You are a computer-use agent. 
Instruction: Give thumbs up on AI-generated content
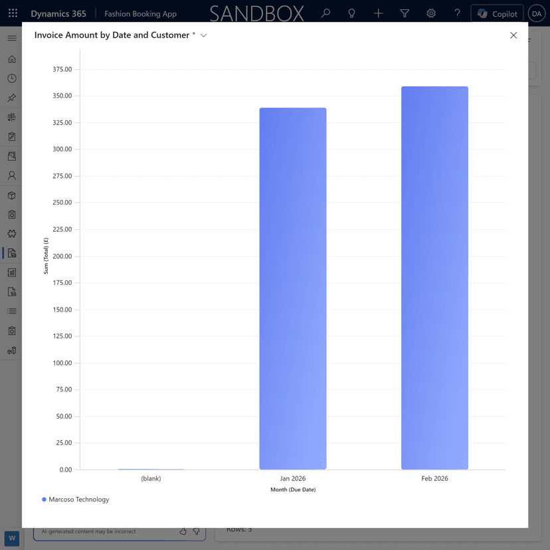(x=183, y=531)
